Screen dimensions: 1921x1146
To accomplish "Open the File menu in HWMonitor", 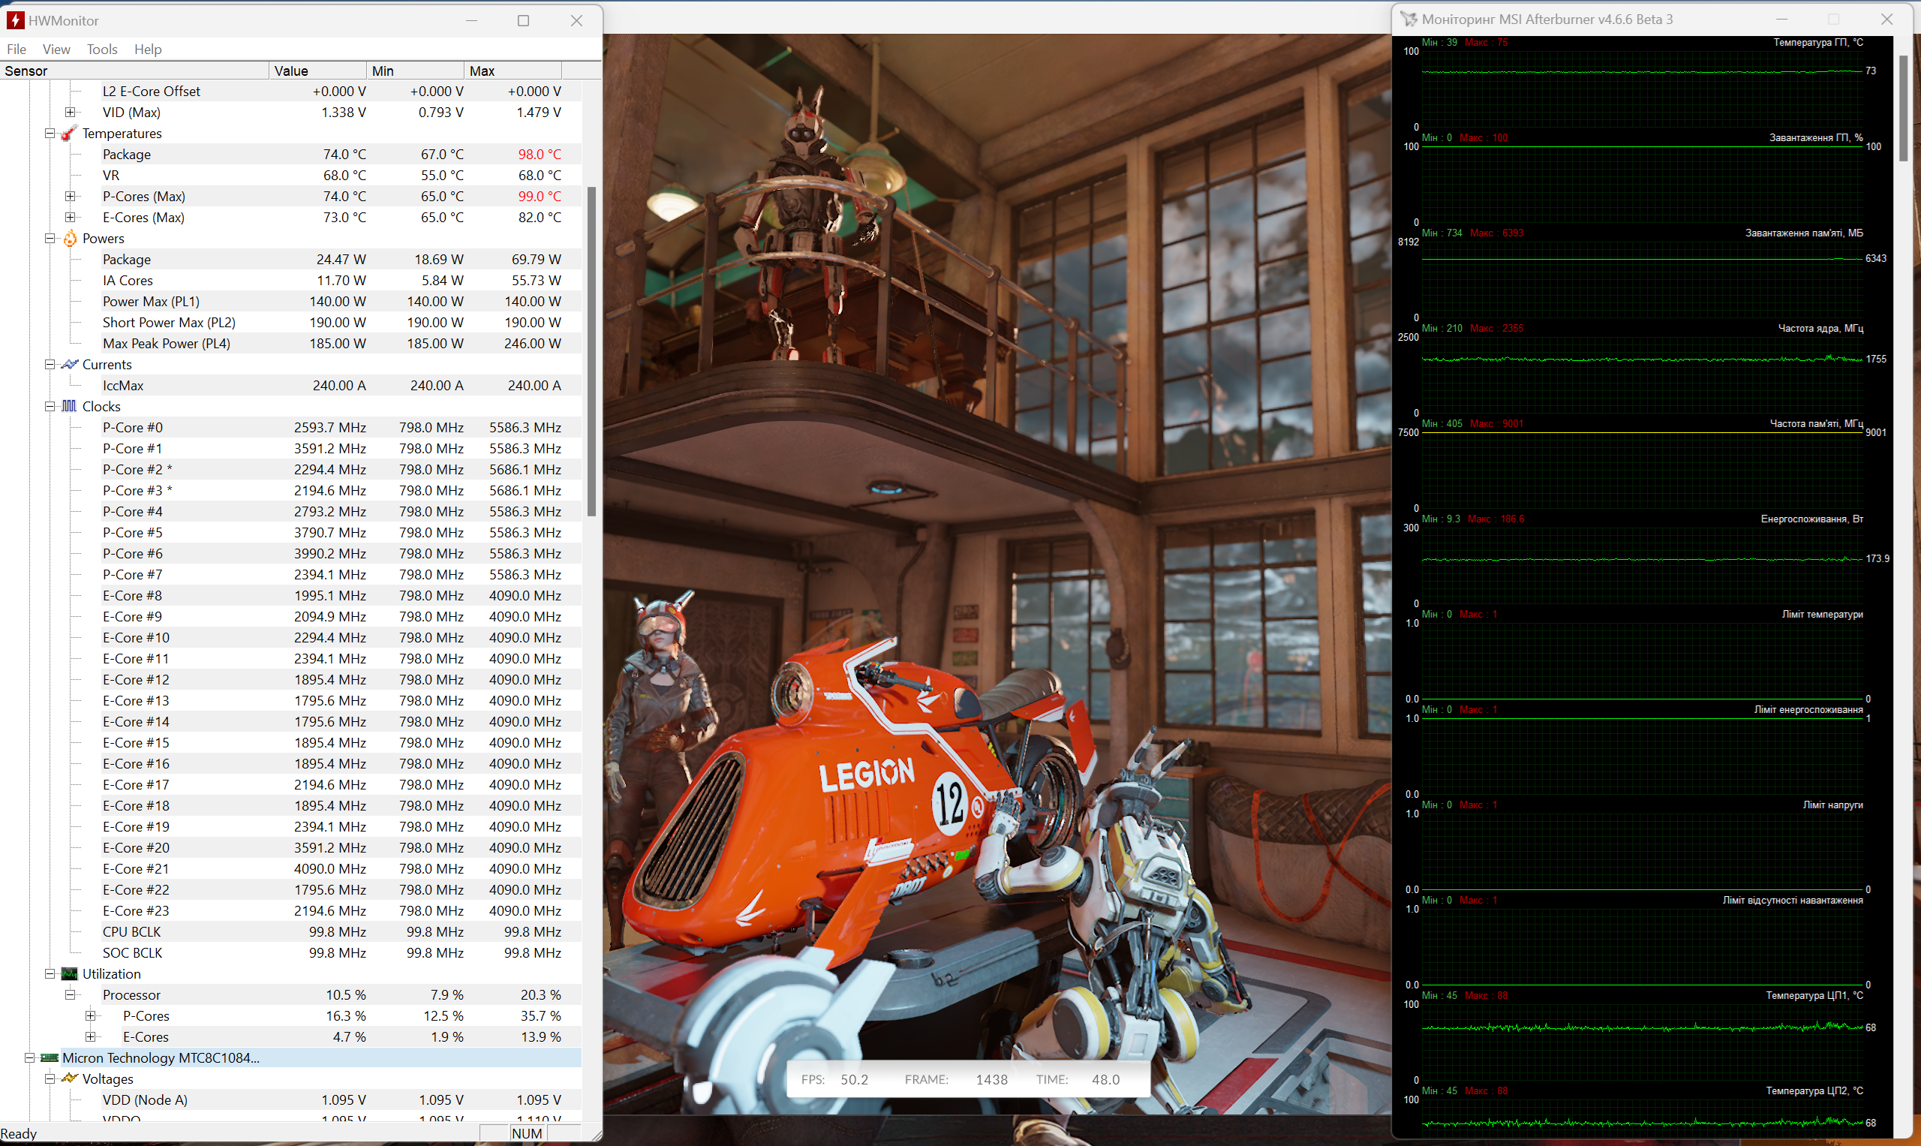I will pyautogui.click(x=17, y=49).
